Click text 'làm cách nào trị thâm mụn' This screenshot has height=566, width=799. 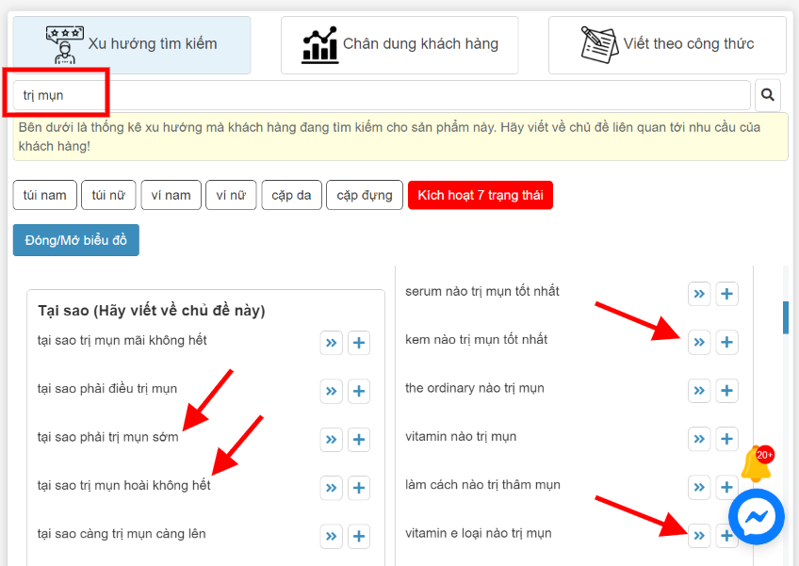[x=482, y=485]
